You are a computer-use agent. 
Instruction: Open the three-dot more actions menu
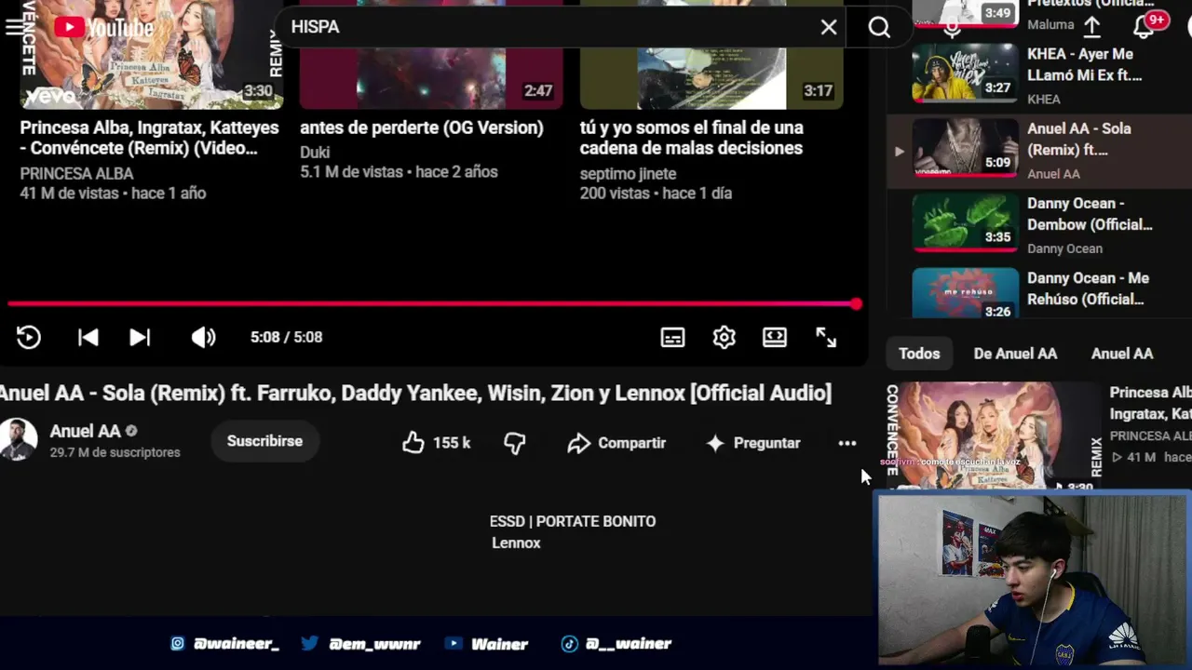(847, 443)
